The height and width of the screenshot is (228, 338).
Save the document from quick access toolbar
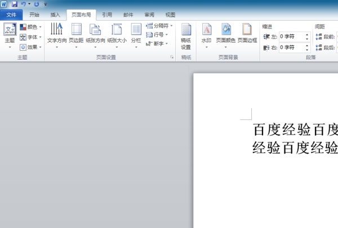[x=15, y=4]
